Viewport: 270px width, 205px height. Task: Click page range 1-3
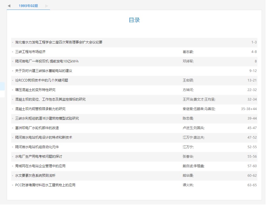(254, 42)
